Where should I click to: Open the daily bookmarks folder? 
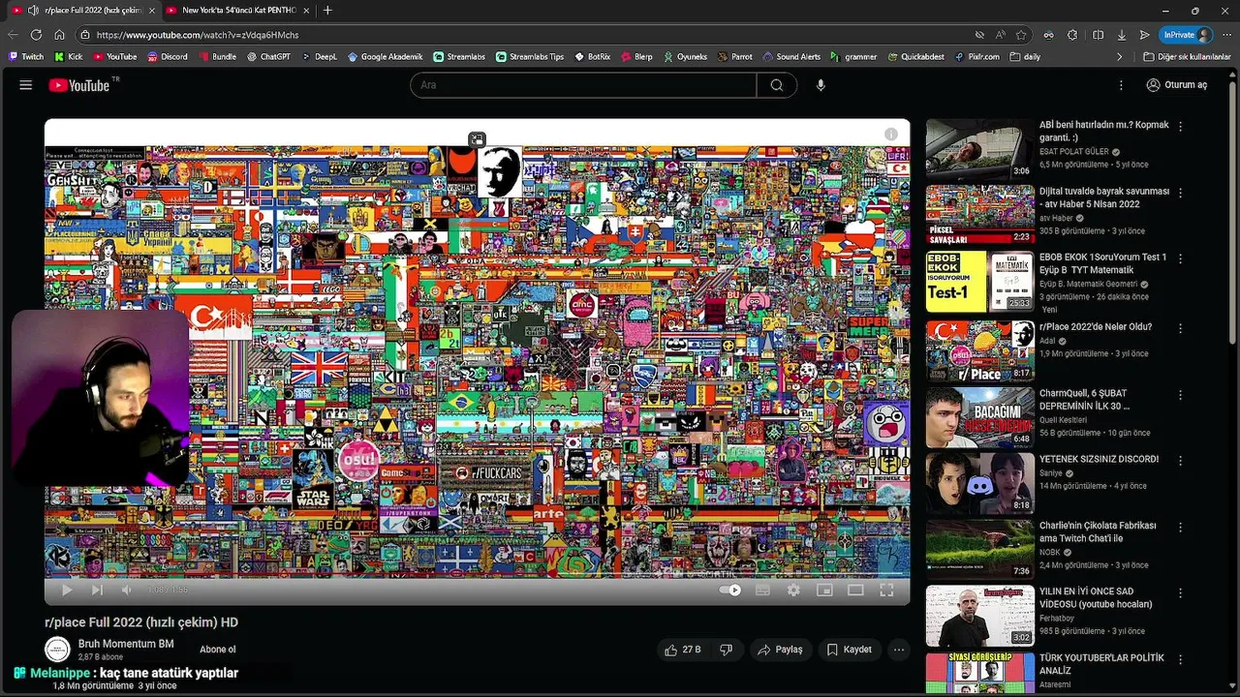(x=1025, y=57)
